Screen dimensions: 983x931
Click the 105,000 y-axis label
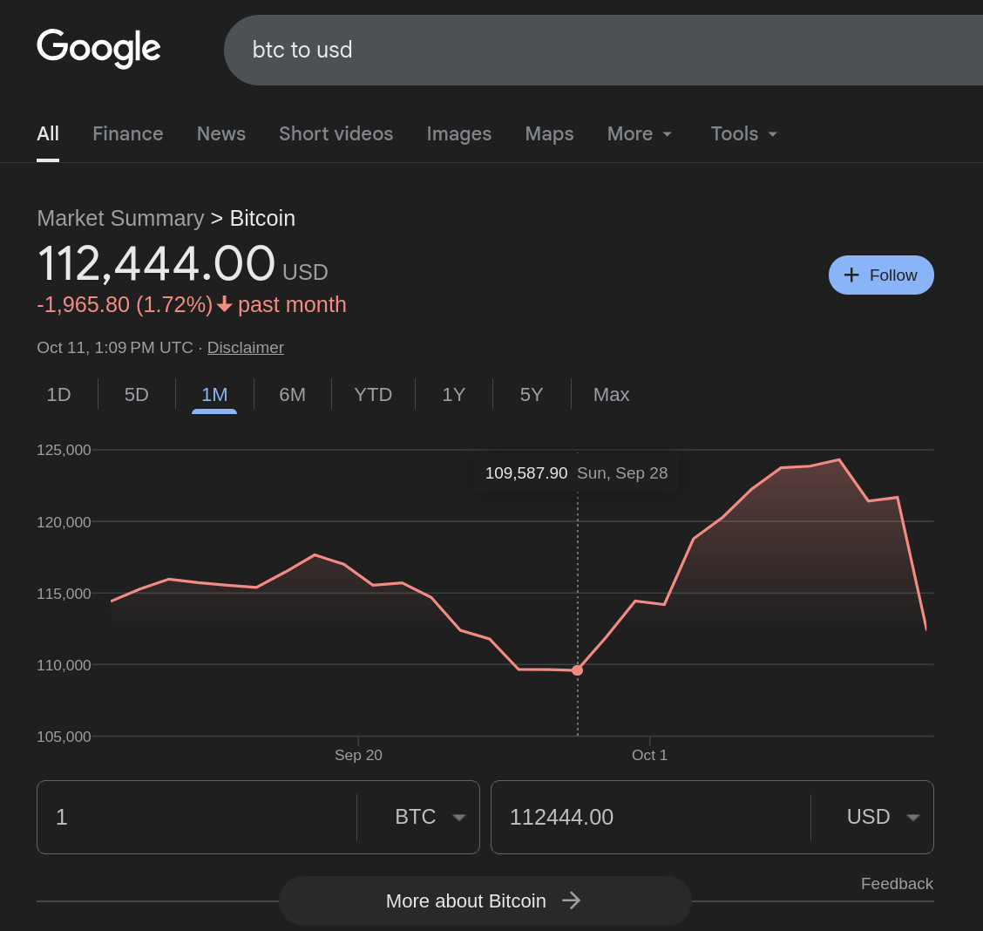(64, 737)
